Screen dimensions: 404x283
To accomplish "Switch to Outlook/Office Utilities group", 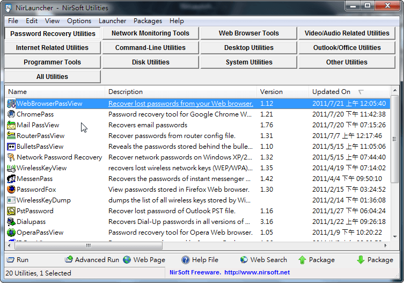I will pyautogui.click(x=347, y=48).
